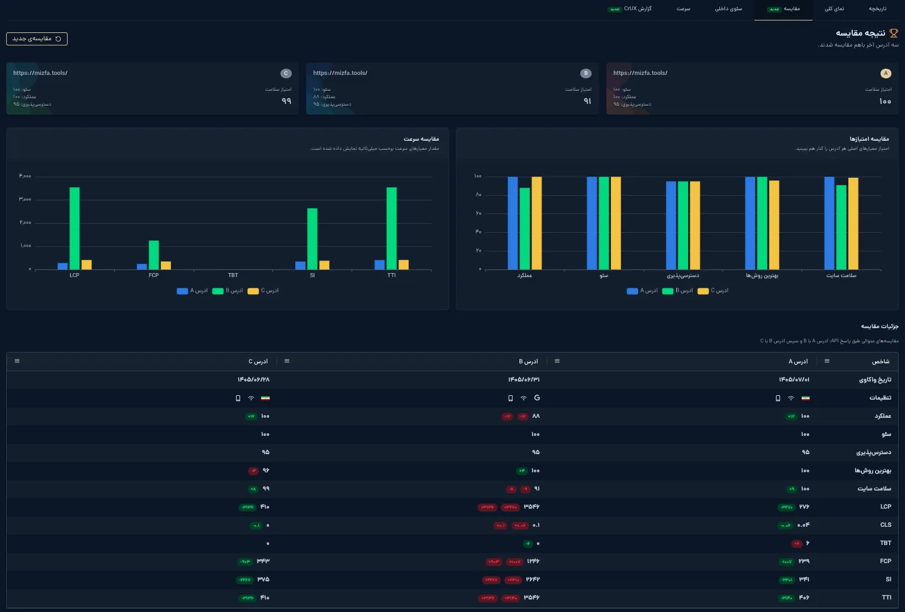Click the wifi icon in آدرس B settings
The width and height of the screenshot is (905, 612).
[x=523, y=398]
